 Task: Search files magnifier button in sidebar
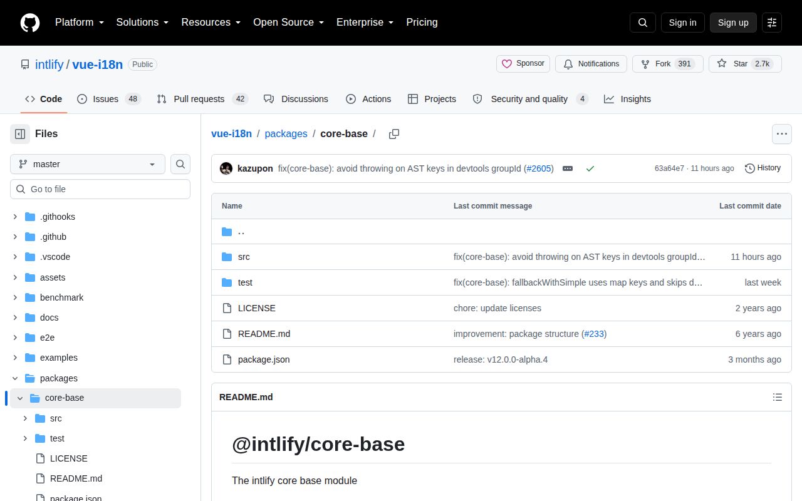180,164
